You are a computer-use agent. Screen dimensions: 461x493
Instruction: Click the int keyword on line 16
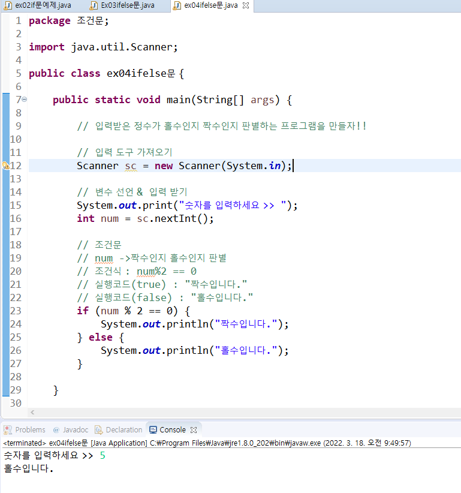pyautogui.click(x=86, y=218)
